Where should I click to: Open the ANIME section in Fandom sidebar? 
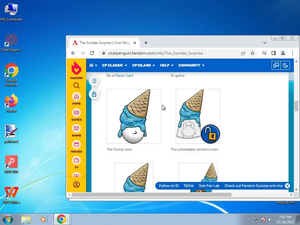[76, 130]
